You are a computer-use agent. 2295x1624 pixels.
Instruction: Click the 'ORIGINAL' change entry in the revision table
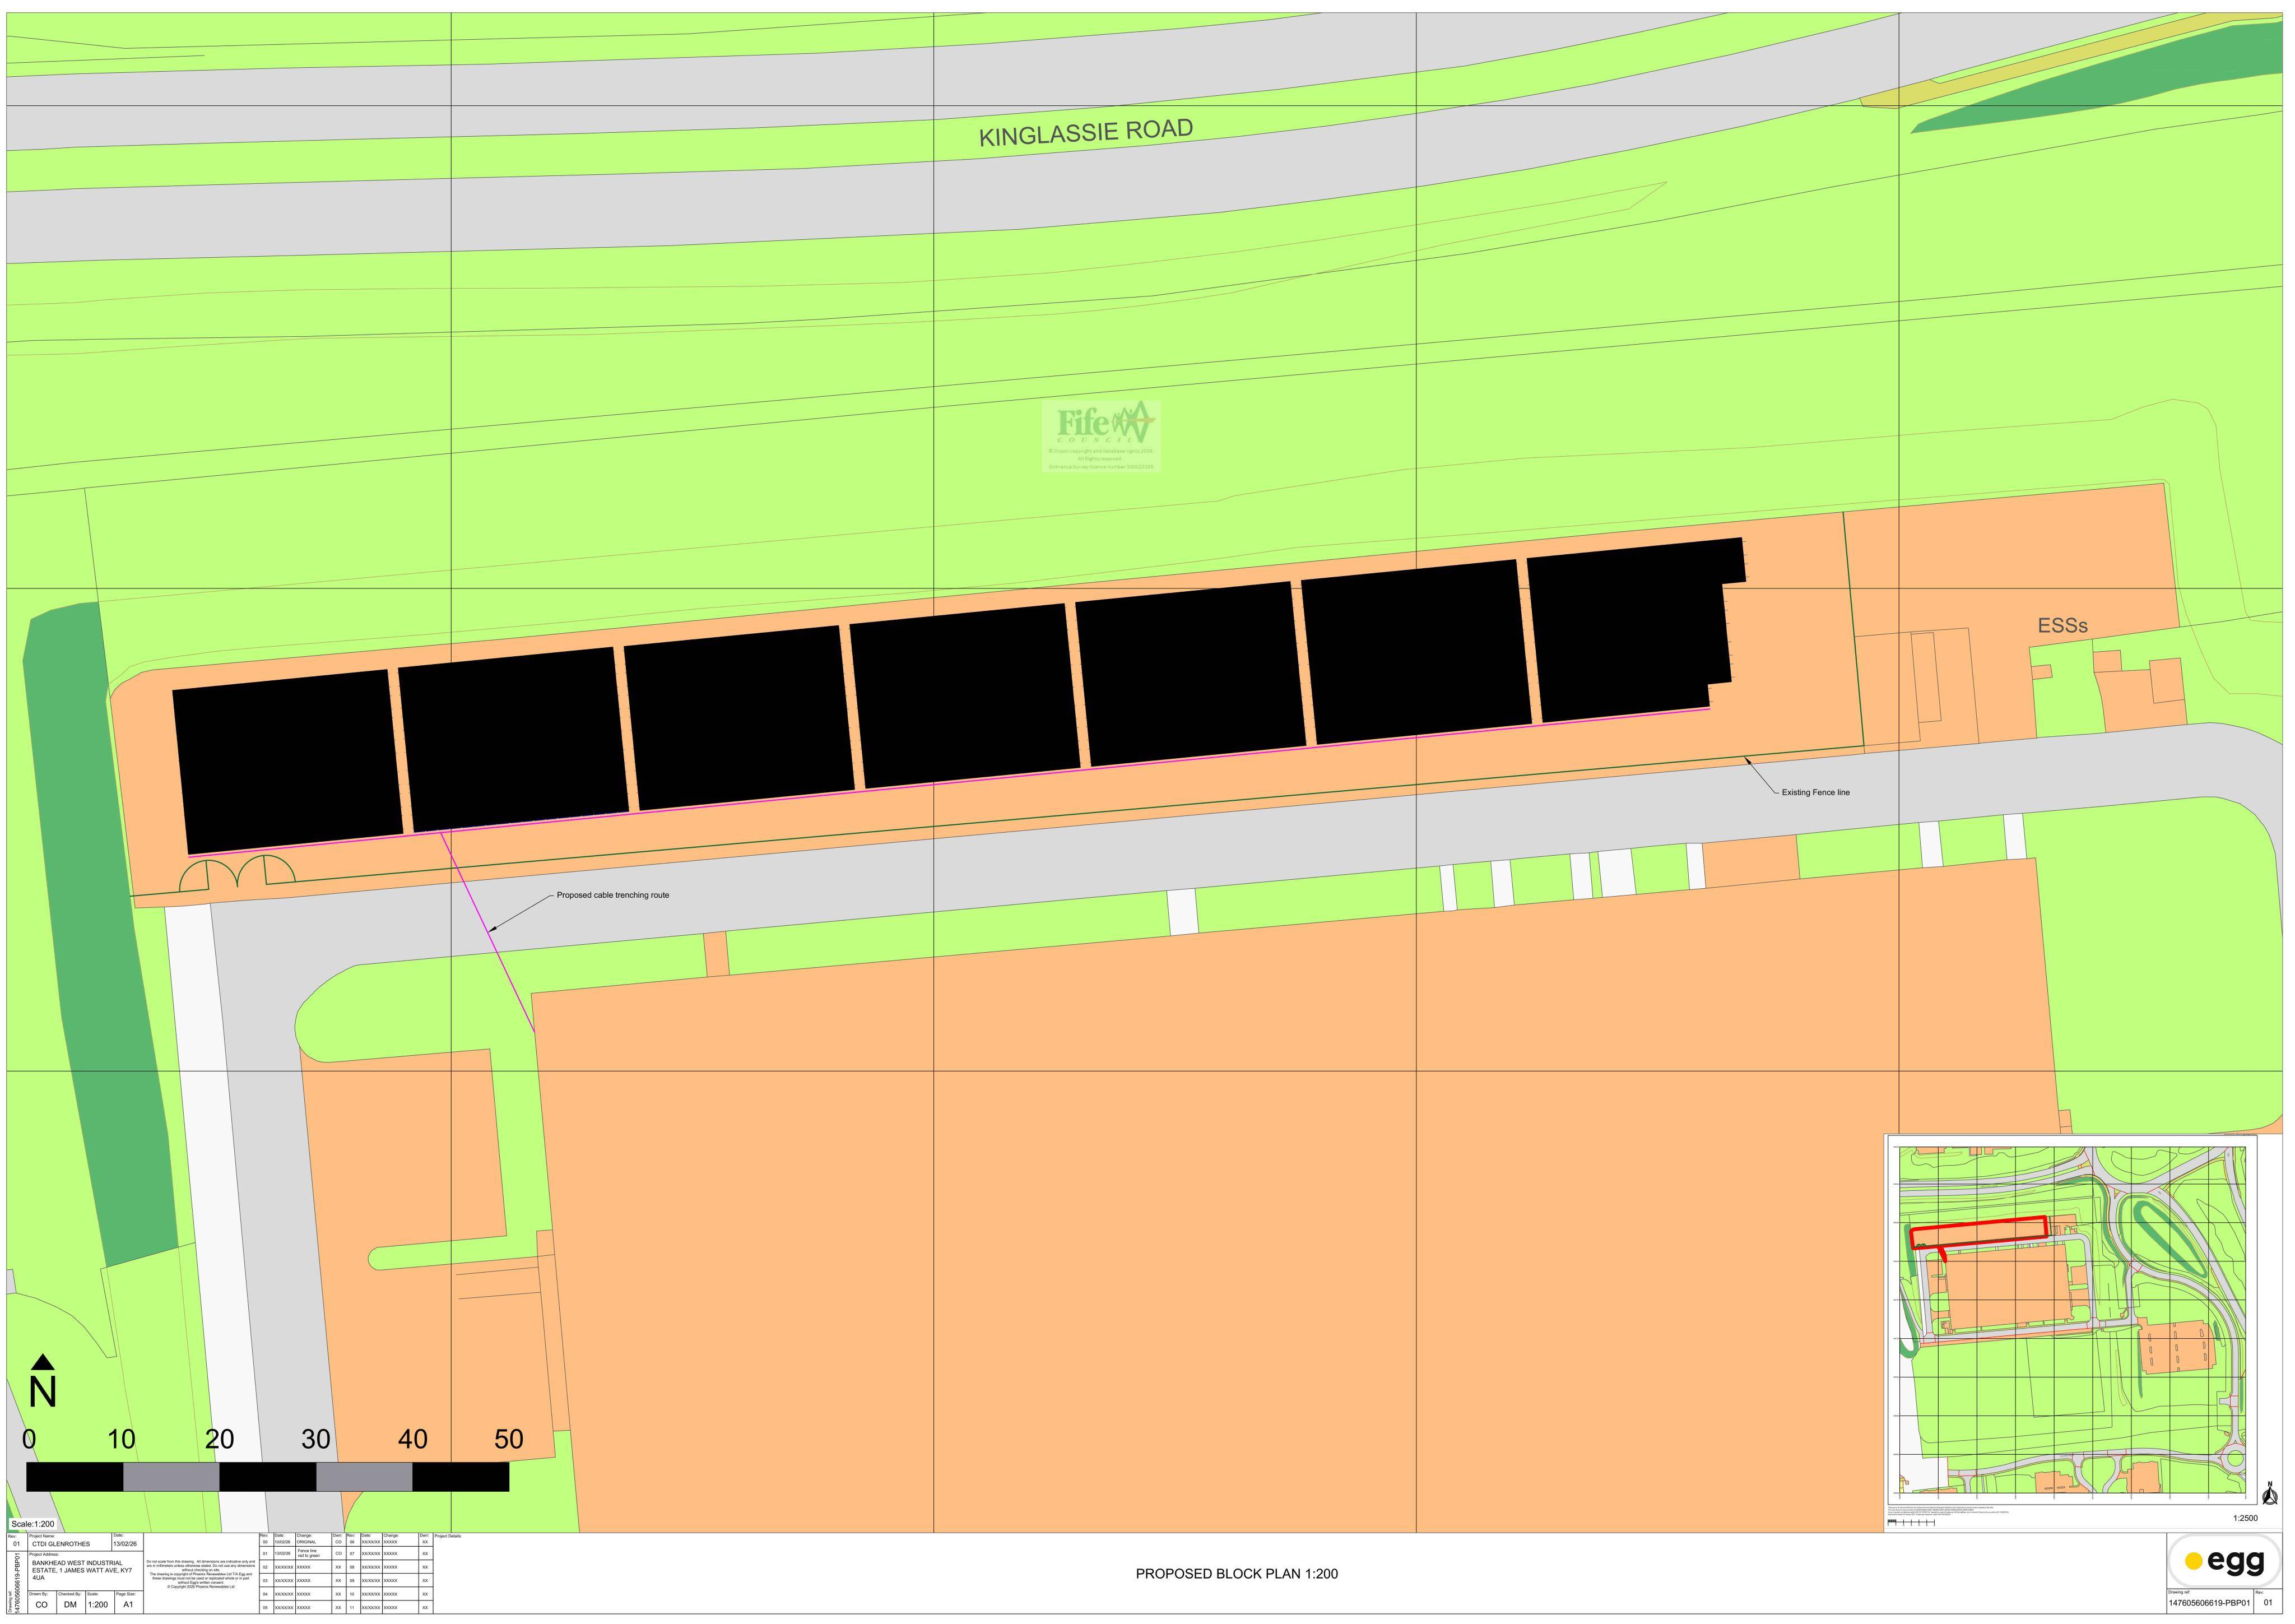[306, 1542]
